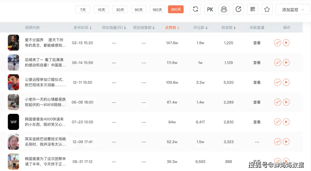Sort by 评论数 column
Image resolution: width=311 pixels, height=171 pixels.
tap(200, 28)
